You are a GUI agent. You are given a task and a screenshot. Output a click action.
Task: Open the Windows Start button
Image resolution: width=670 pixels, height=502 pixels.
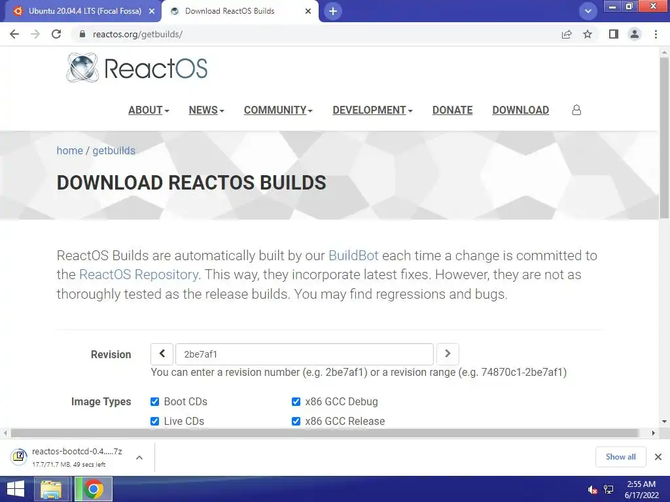pyautogui.click(x=16, y=489)
